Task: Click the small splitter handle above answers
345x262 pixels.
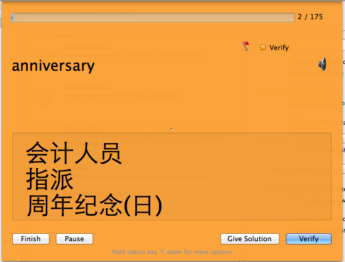Action: (171, 129)
